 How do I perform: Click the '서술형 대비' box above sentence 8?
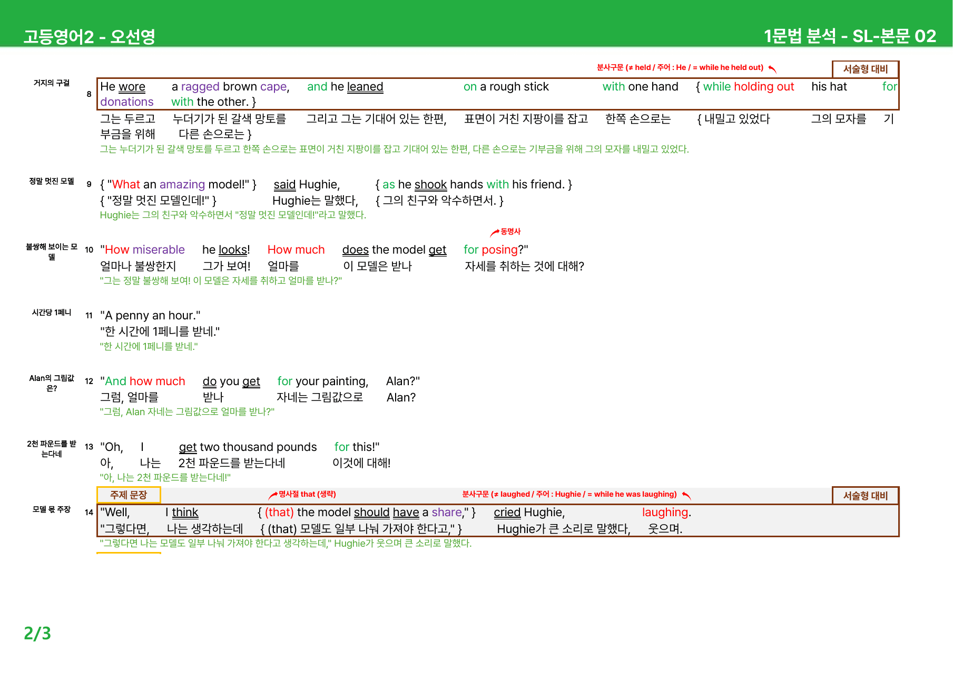866,69
